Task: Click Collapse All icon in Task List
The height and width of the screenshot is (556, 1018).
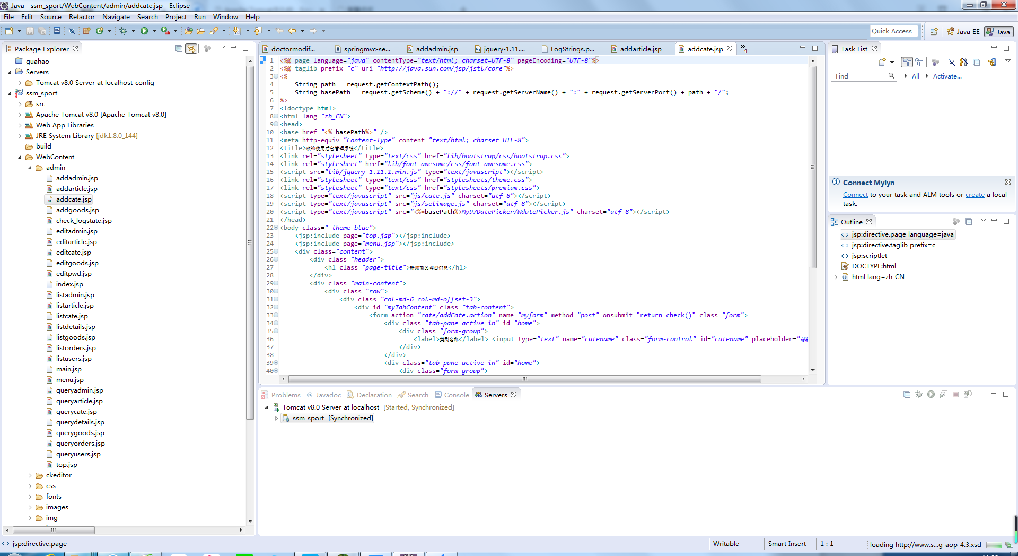Action: 977,62
